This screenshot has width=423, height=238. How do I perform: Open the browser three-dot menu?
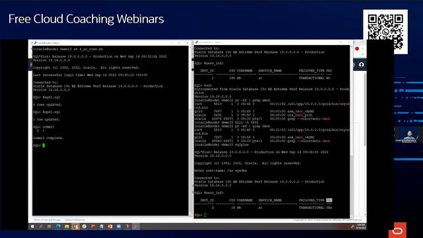(x=363, y=48)
